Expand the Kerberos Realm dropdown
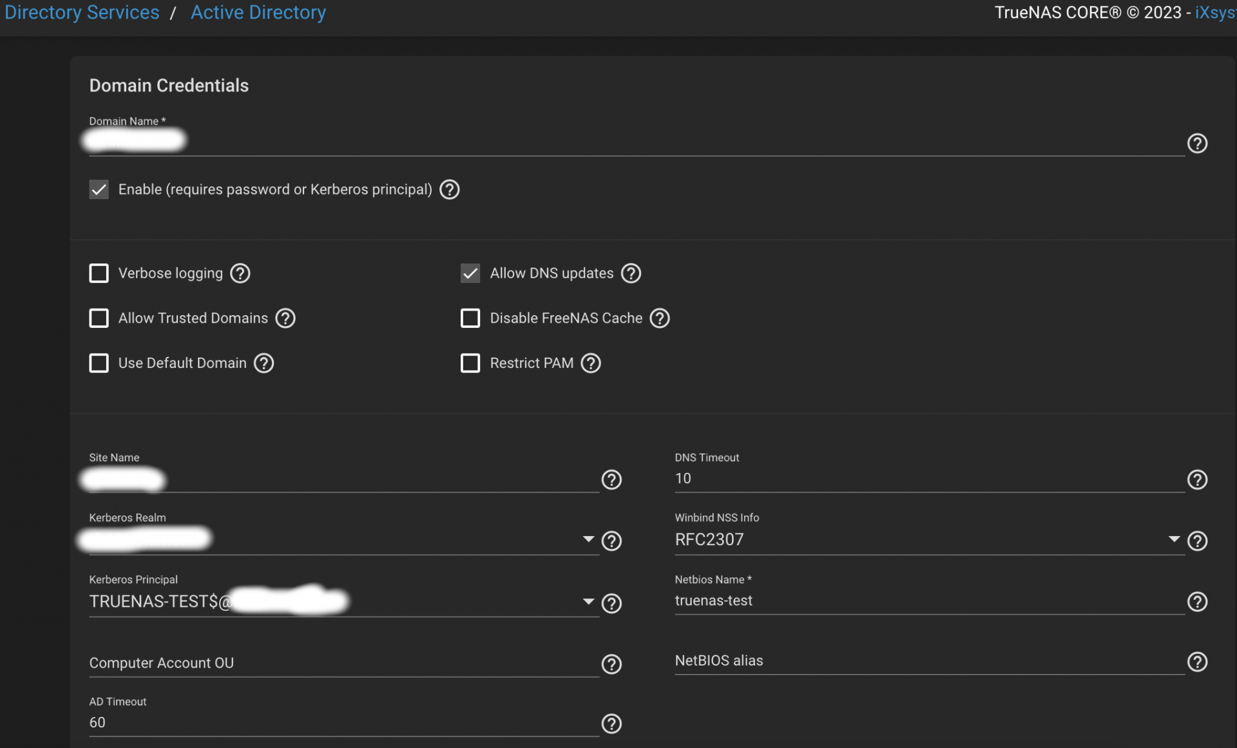This screenshot has height=748, width=1237. pyautogui.click(x=588, y=539)
